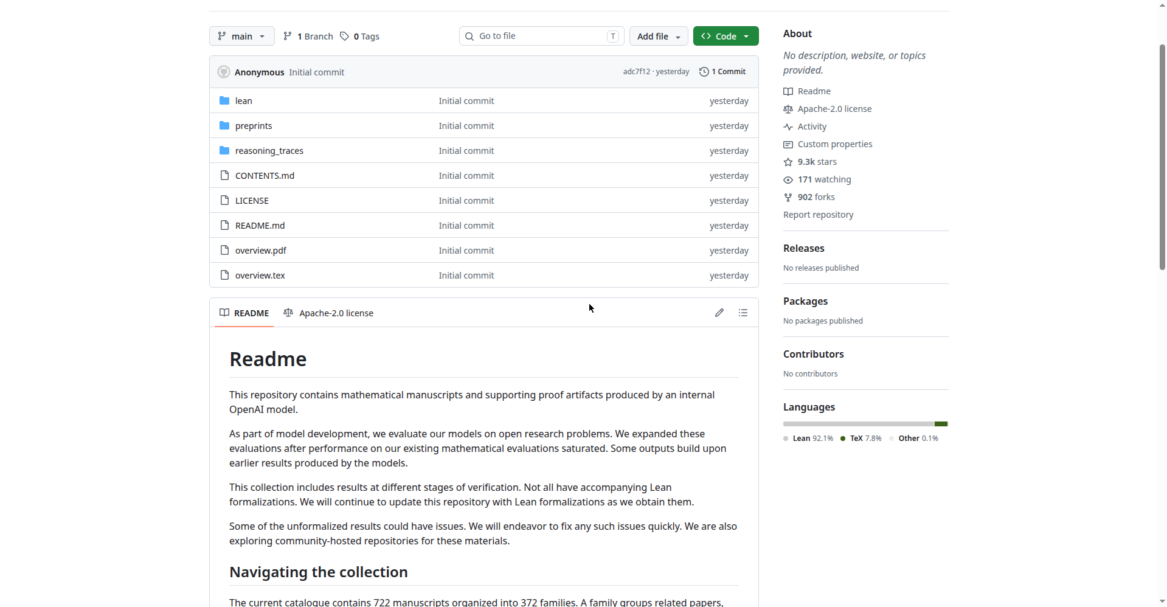The image size is (1167, 607).
Task: View the 902 forks link
Action: point(809,197)
